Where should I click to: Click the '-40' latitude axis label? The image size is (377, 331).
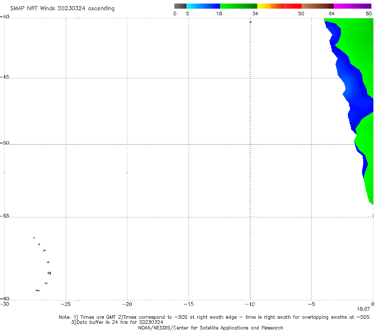pos(5,17)
